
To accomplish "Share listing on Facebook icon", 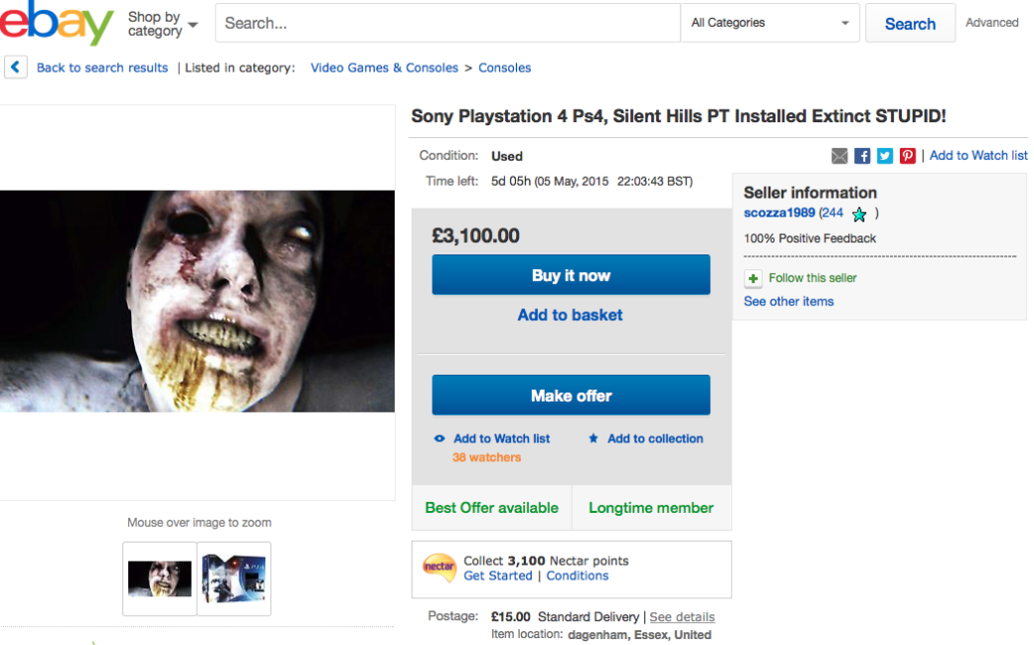I will [862, 156].
